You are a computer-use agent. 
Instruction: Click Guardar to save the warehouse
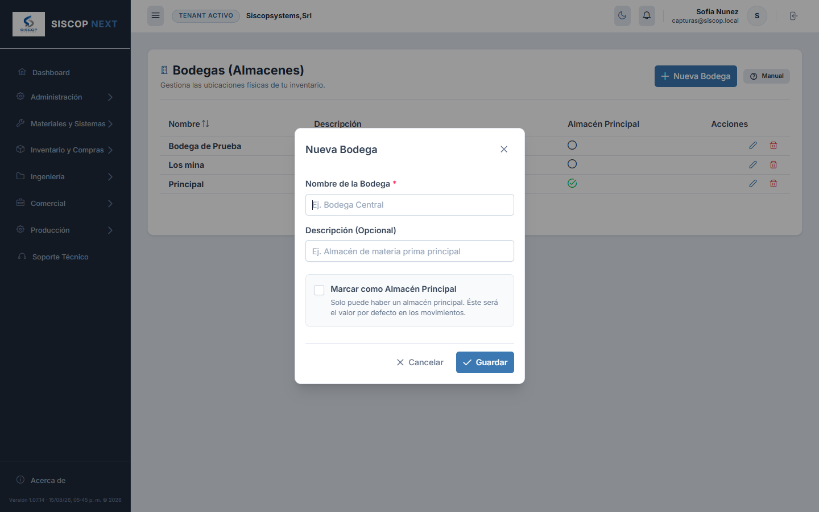485,362
